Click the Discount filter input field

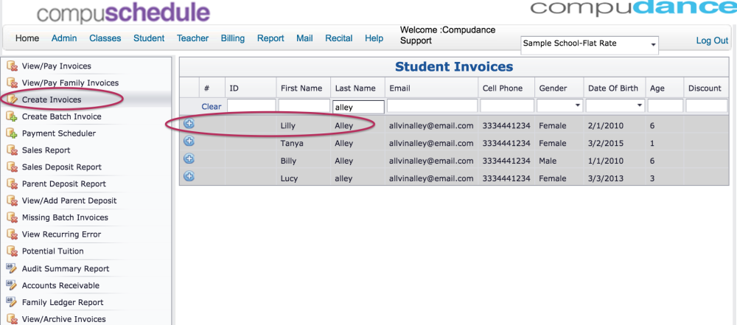click(706, 105)
